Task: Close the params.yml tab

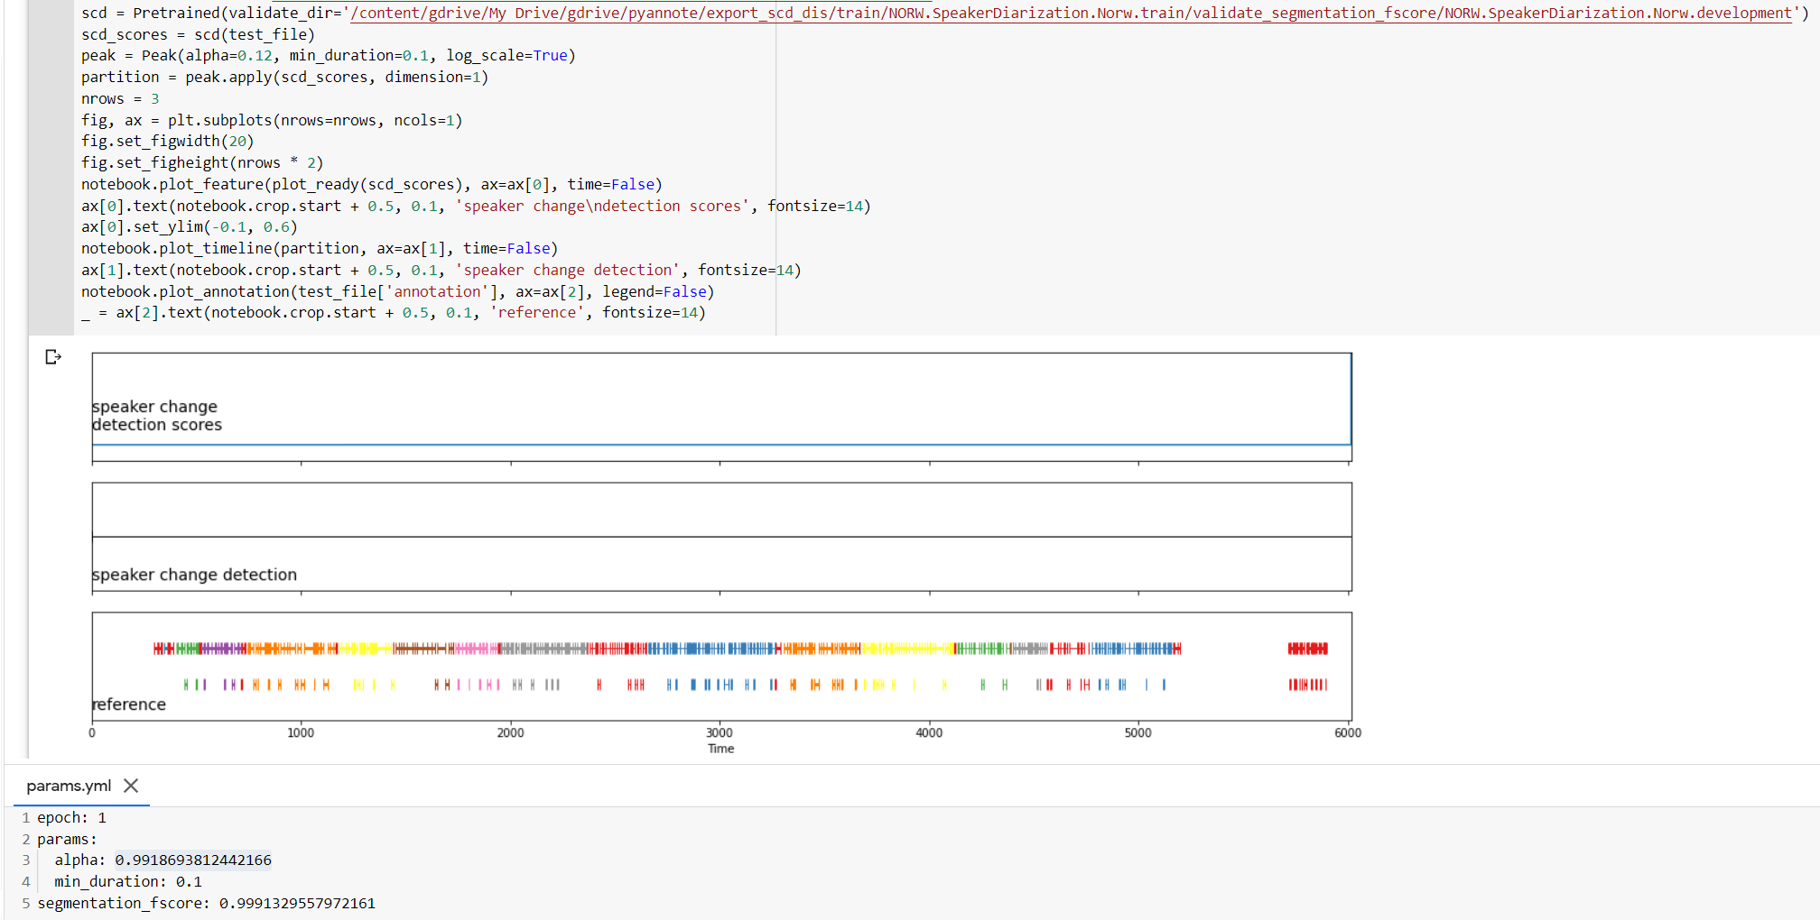Action: click(x=131, y=786)
